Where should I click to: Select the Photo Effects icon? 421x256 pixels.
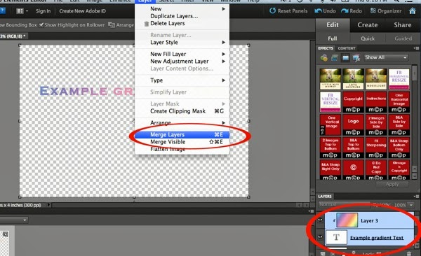pos(345,57)
